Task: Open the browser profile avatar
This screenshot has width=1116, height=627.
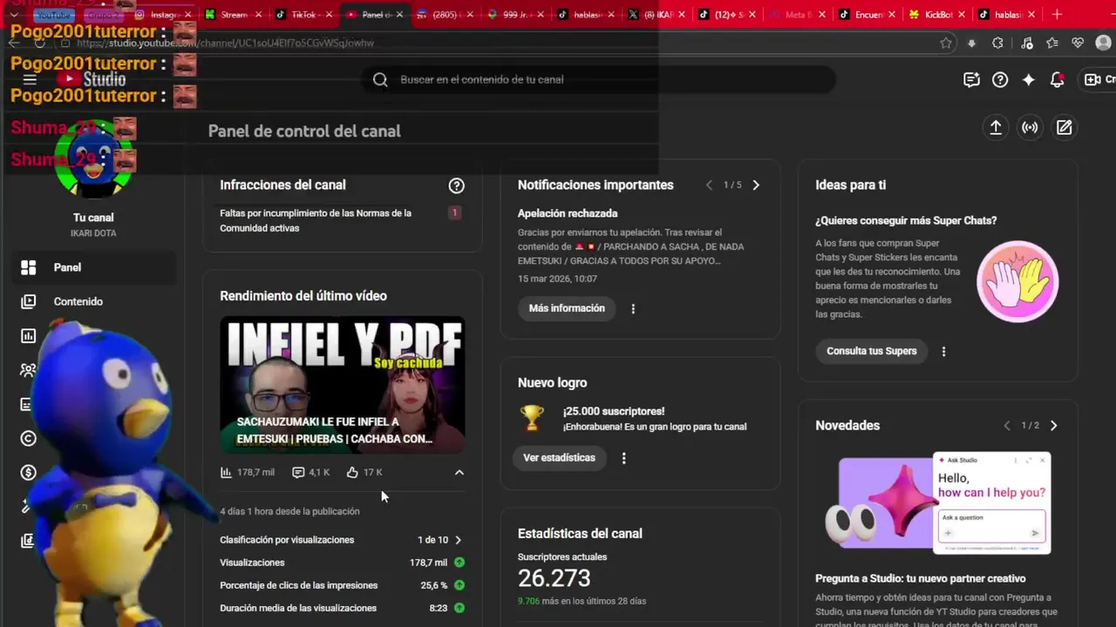Action: pyautogui.click(x=1104, y=43)
